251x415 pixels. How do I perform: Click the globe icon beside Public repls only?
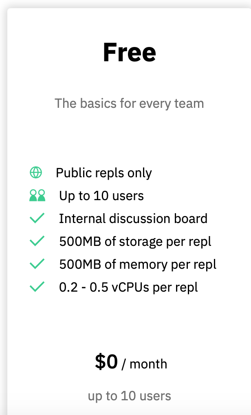click(x=36, y=172)
